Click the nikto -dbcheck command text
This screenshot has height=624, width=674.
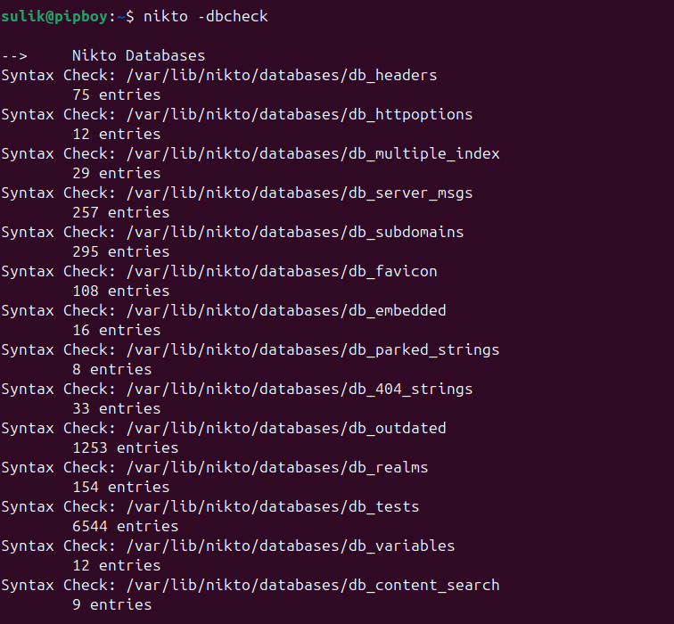205,16
